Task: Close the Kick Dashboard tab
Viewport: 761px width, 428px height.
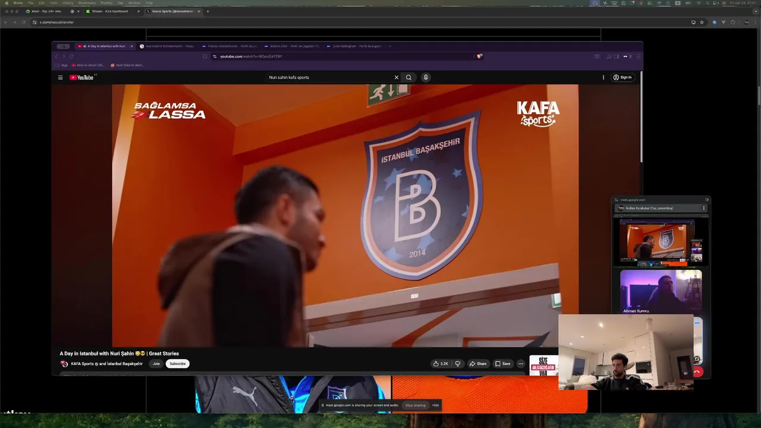Action: pyautogui.click(x=139, y=11)
